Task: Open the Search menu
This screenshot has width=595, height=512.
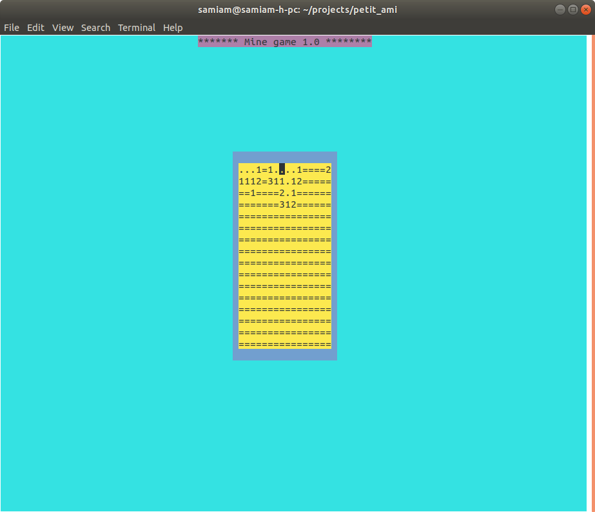Action: pyautogui.click(x=95, y=28)
